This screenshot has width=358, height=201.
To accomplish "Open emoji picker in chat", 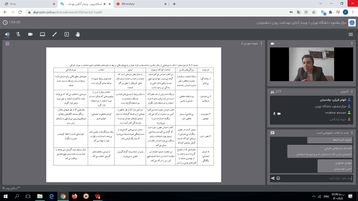I will pyautogui.click(x=278, y=178).
